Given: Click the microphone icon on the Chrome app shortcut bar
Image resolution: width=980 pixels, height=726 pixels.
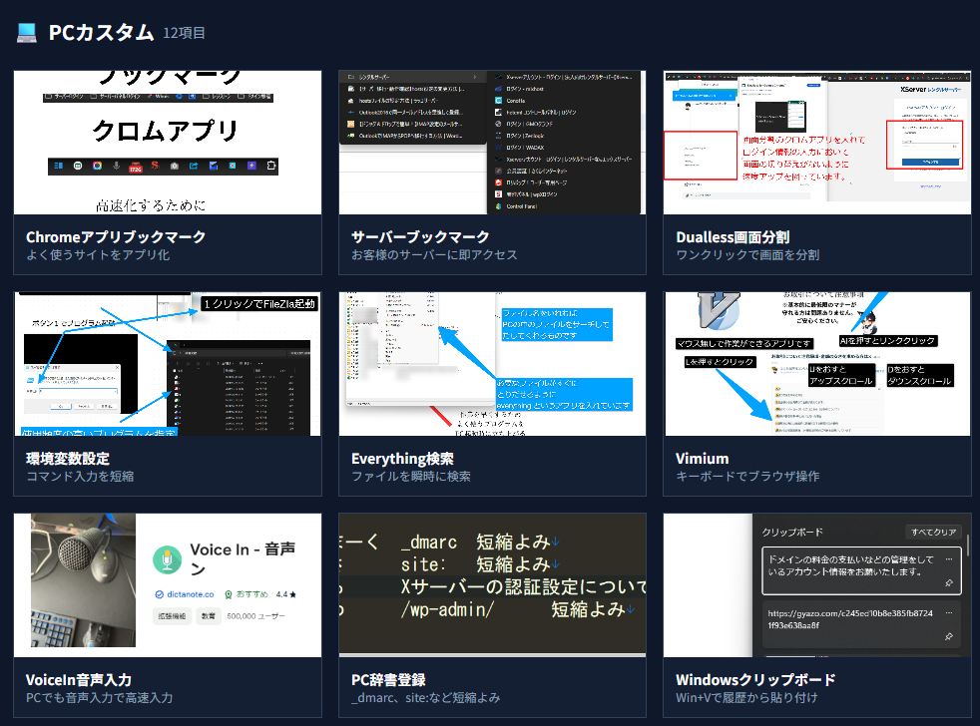Looking at the screenshot, I should 116,166.
